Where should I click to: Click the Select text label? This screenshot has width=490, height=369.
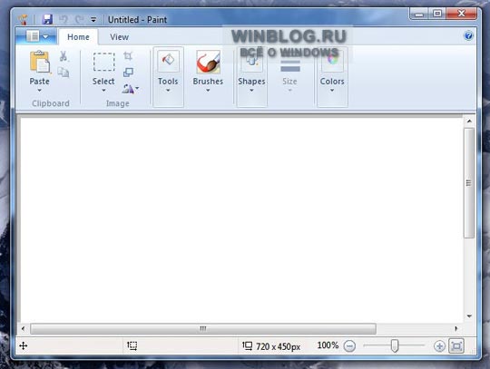(103, 82)
